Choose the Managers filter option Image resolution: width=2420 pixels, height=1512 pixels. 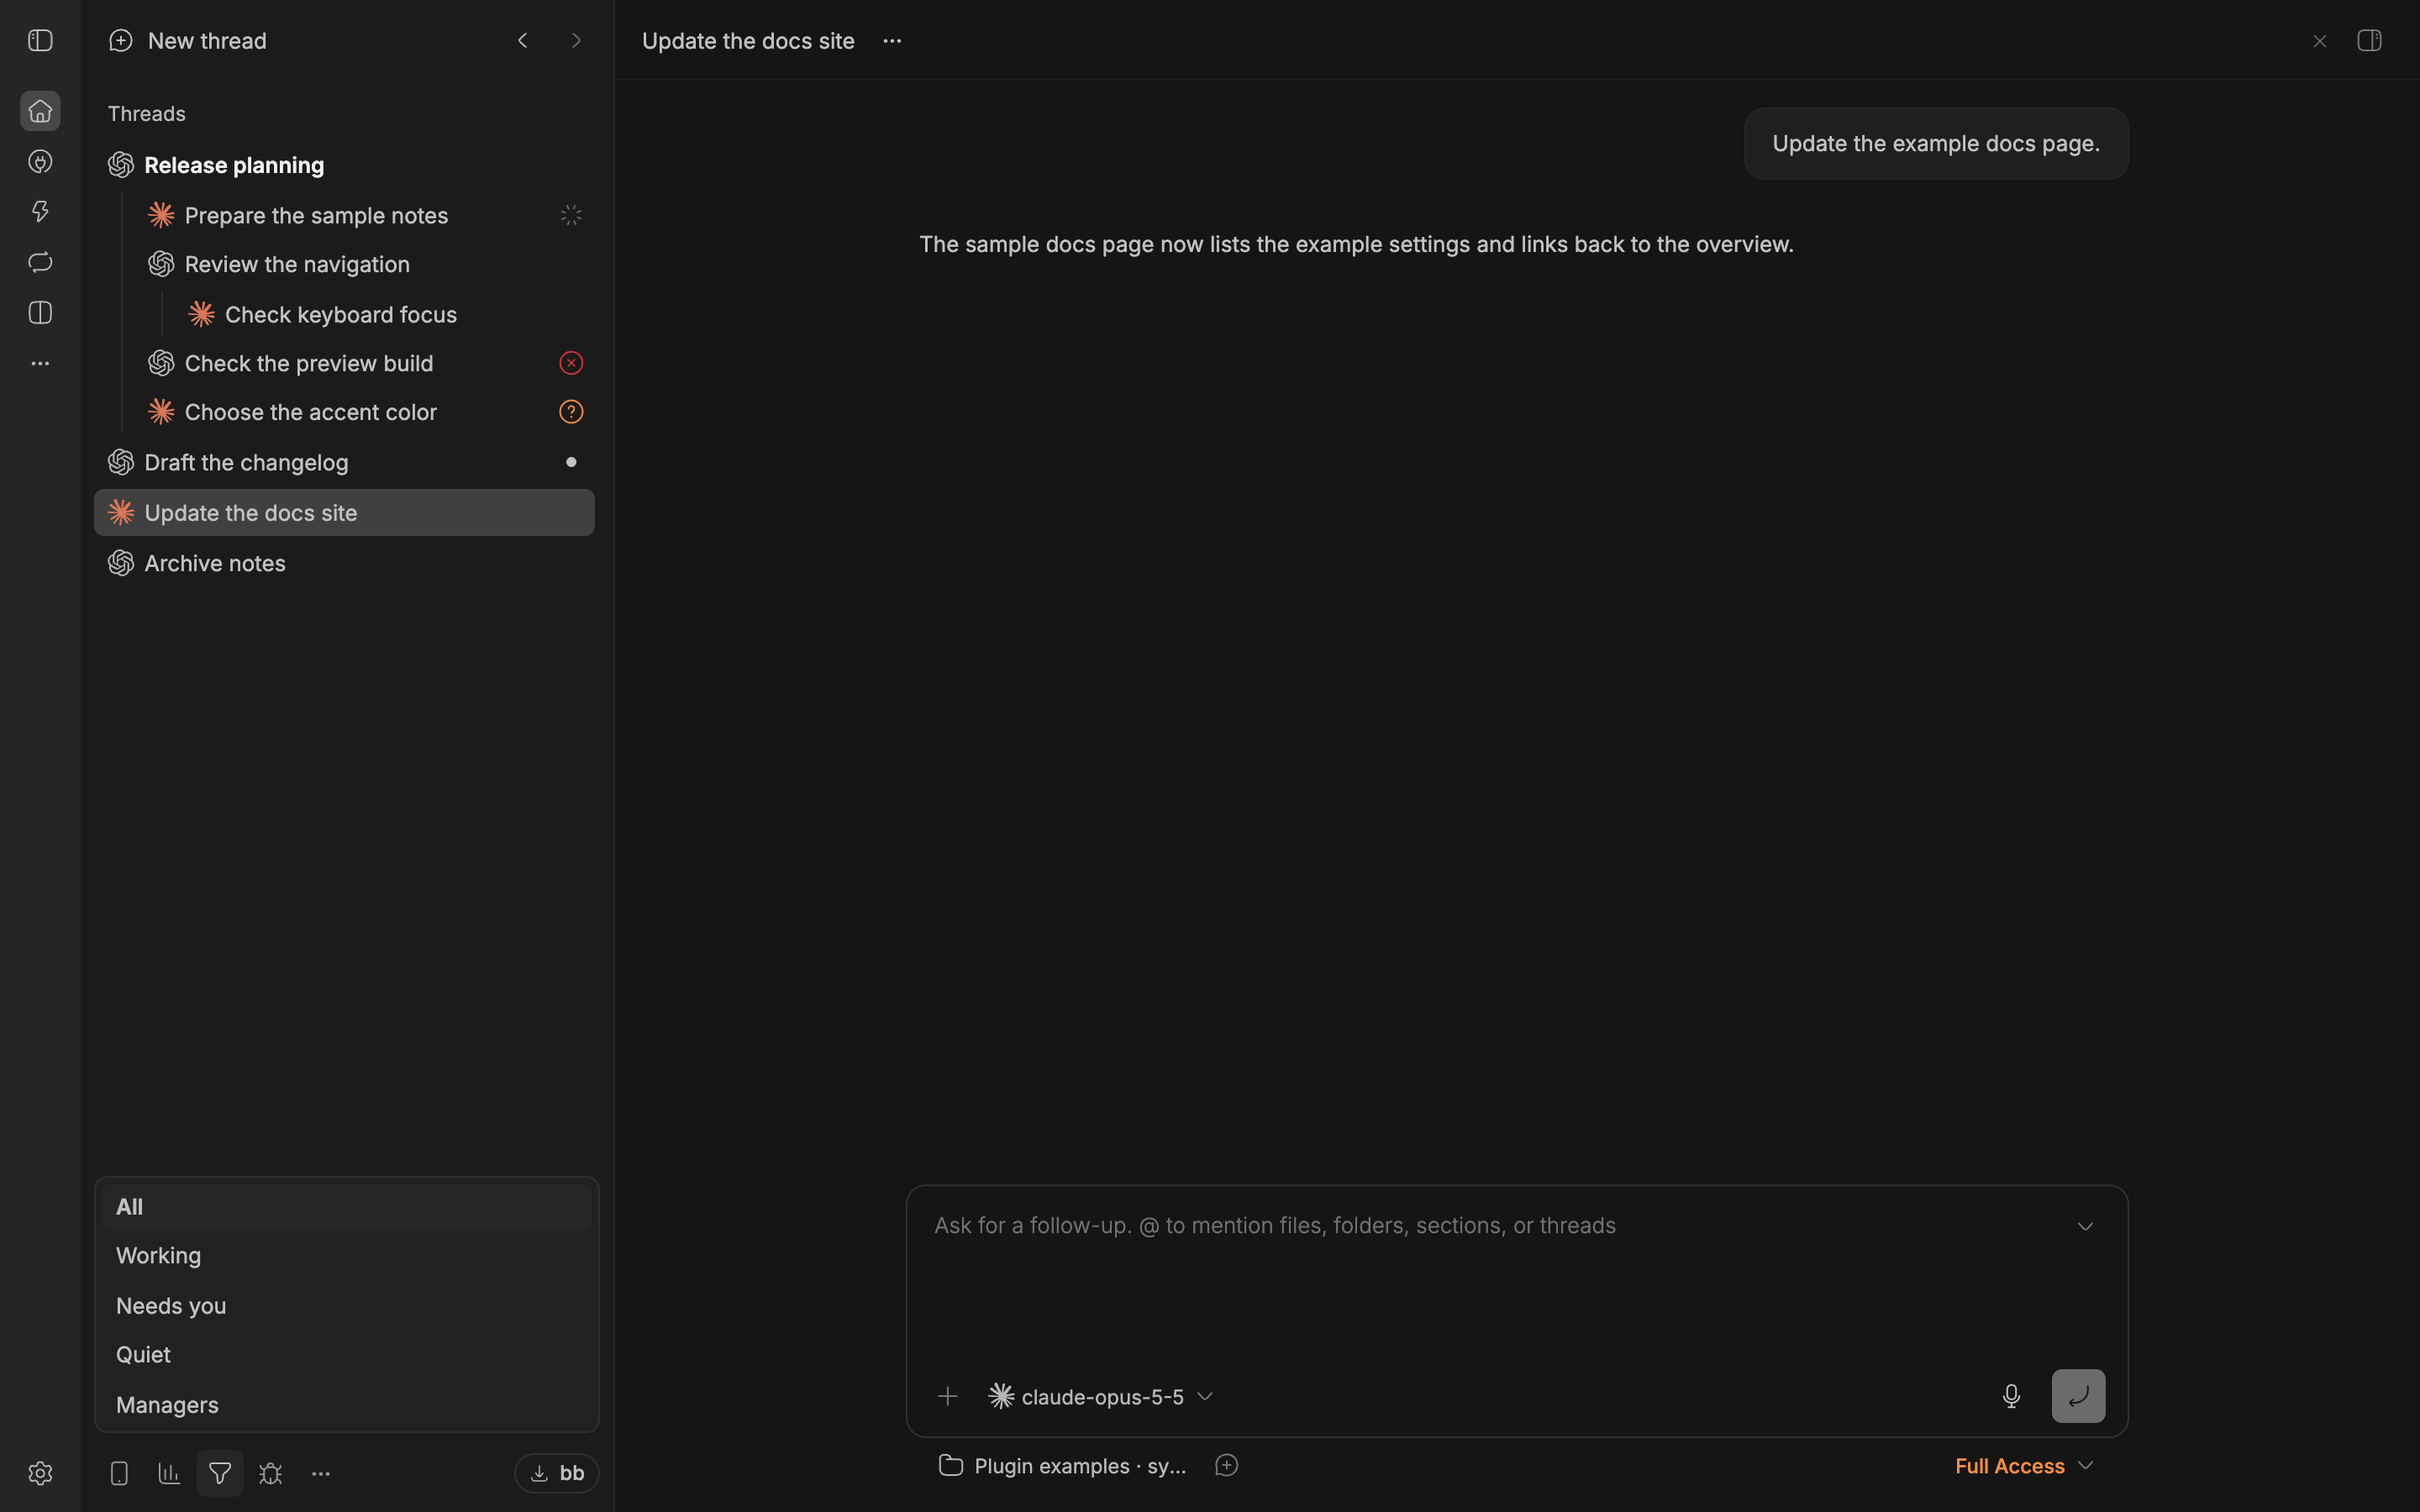click(x=346, y=1405)
